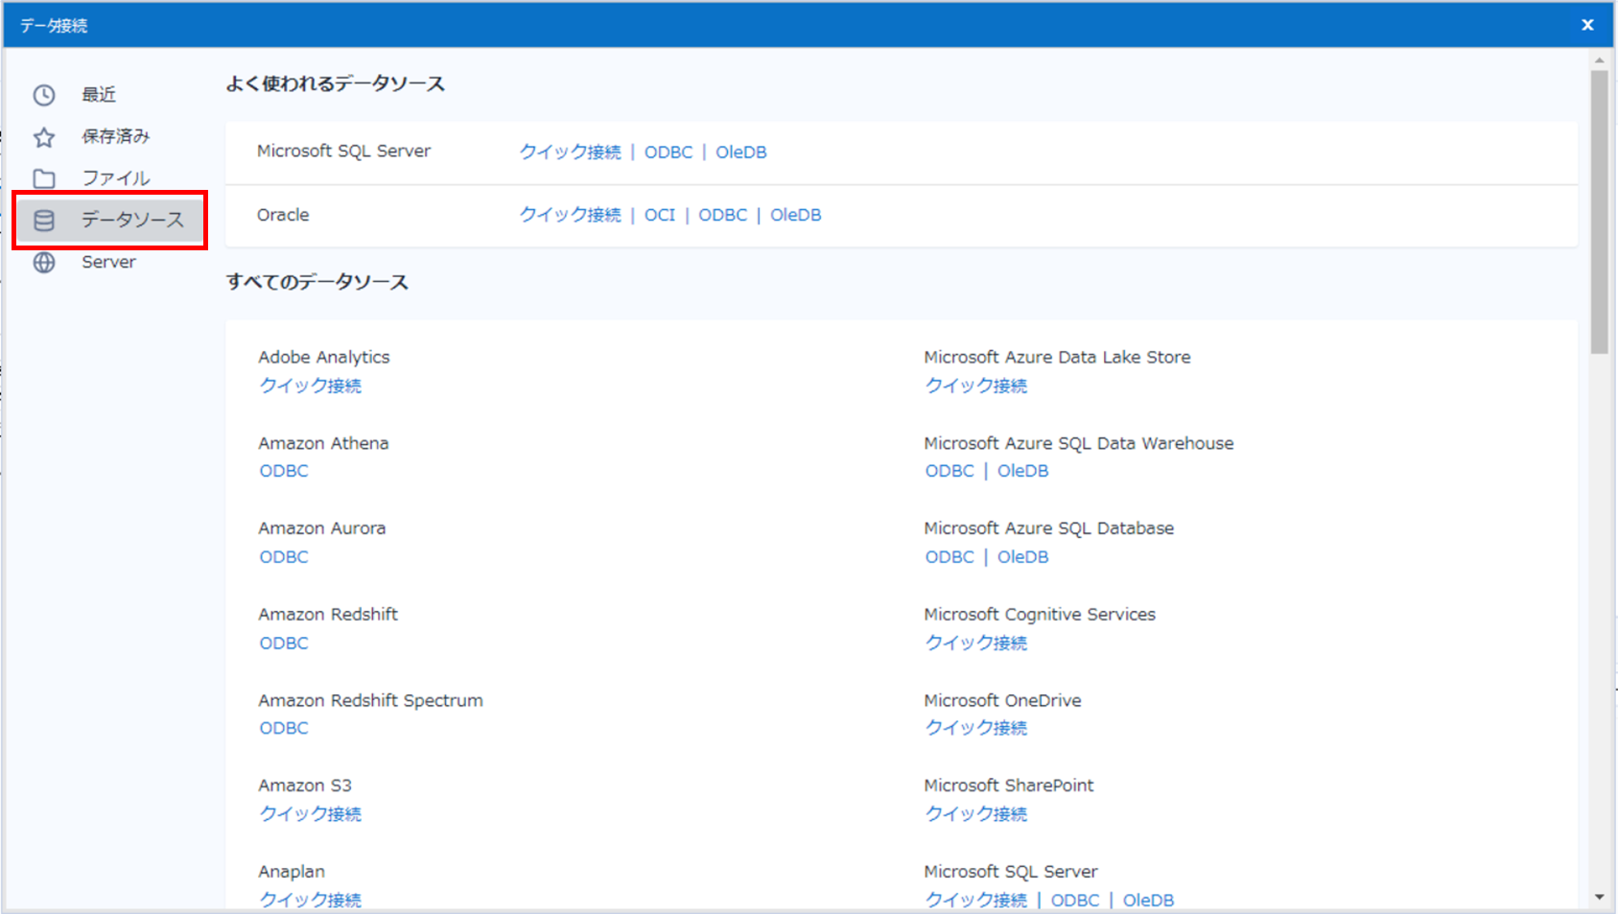The image size is (1618, 914).
Task: Click OleDB under Microsoft Azure SQL Data Warehouse
Action: (x=1023, y=471)
